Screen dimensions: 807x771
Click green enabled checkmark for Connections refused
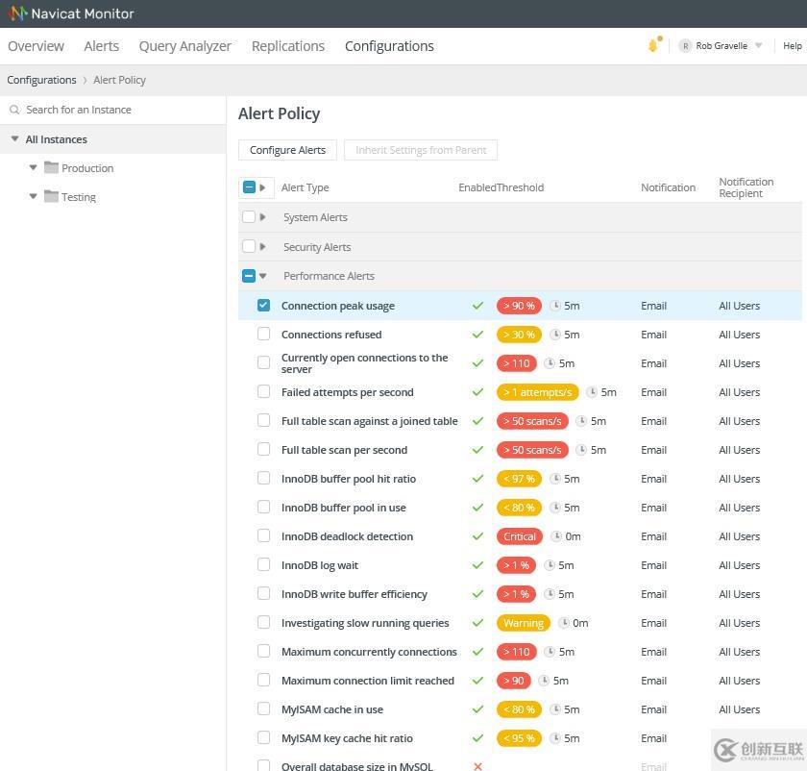click(477, 335)
